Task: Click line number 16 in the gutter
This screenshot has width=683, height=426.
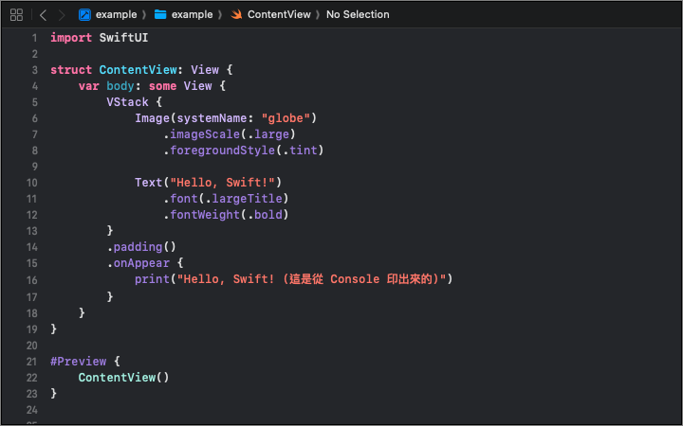Action: click(x=31, y=279)
